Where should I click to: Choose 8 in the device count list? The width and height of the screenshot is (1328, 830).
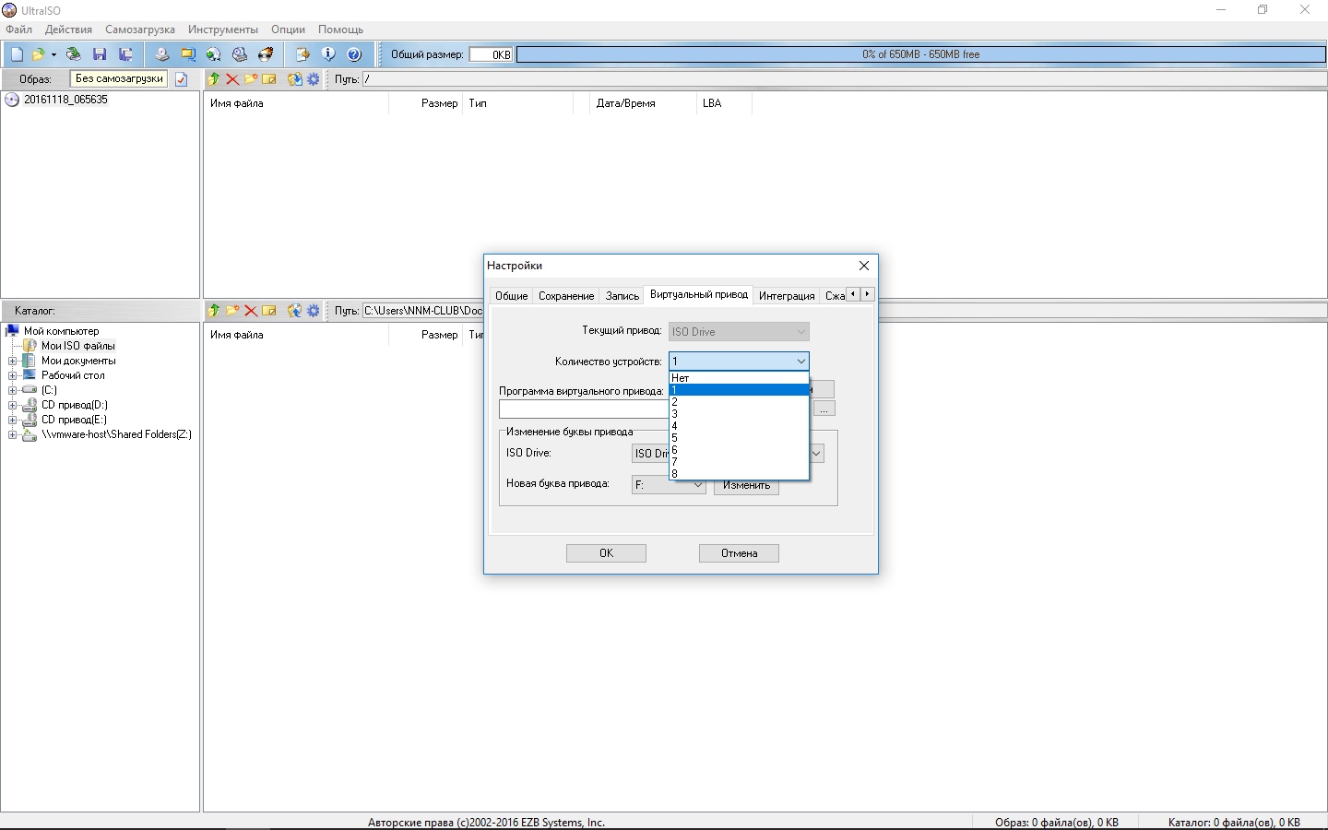[x=739, y=474]
